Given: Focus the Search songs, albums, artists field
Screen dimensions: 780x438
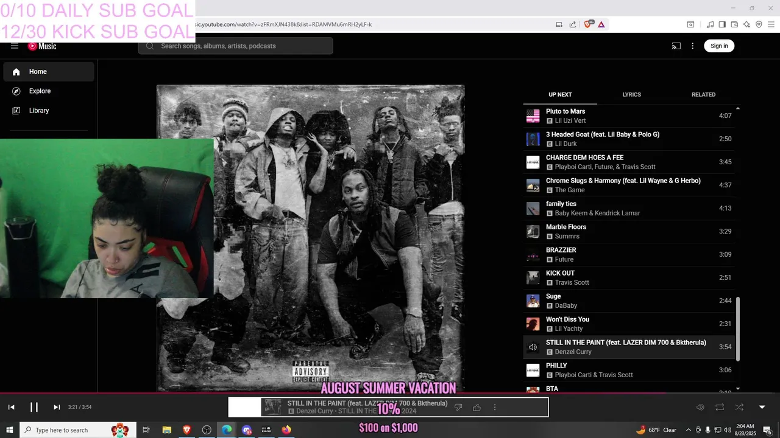Looking at the screenshot, I should click(x=236, y=46).
